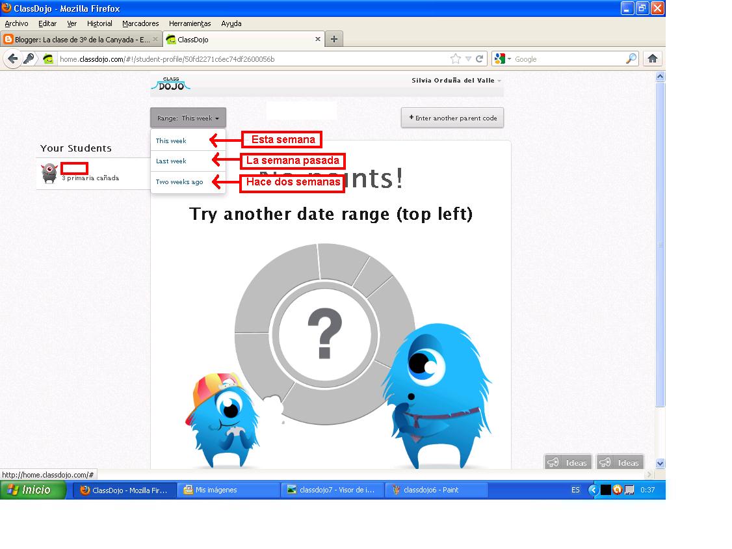Open a new tab with the plus button
Viewport: 732px width, 549px height.
(333, 39)
